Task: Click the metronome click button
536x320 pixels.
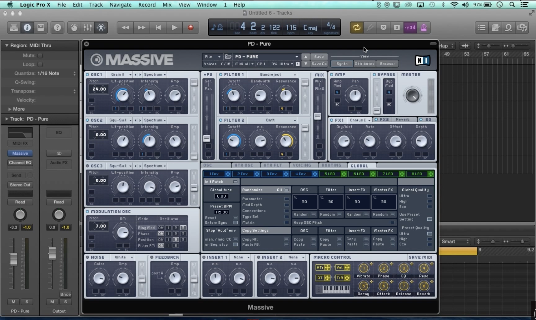Action: pos(424,28)
